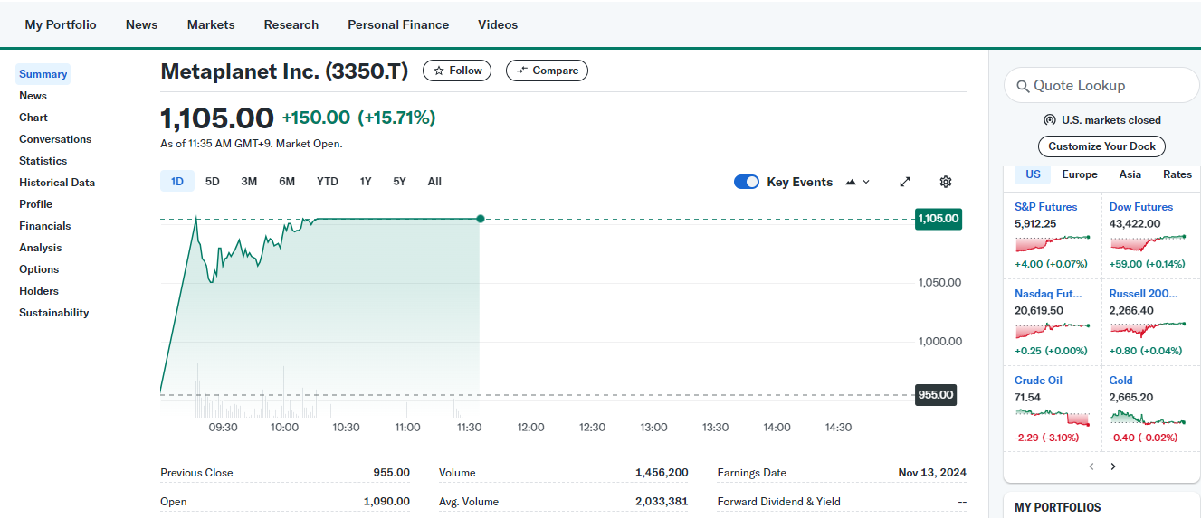Select the 6M chart range

287,182
